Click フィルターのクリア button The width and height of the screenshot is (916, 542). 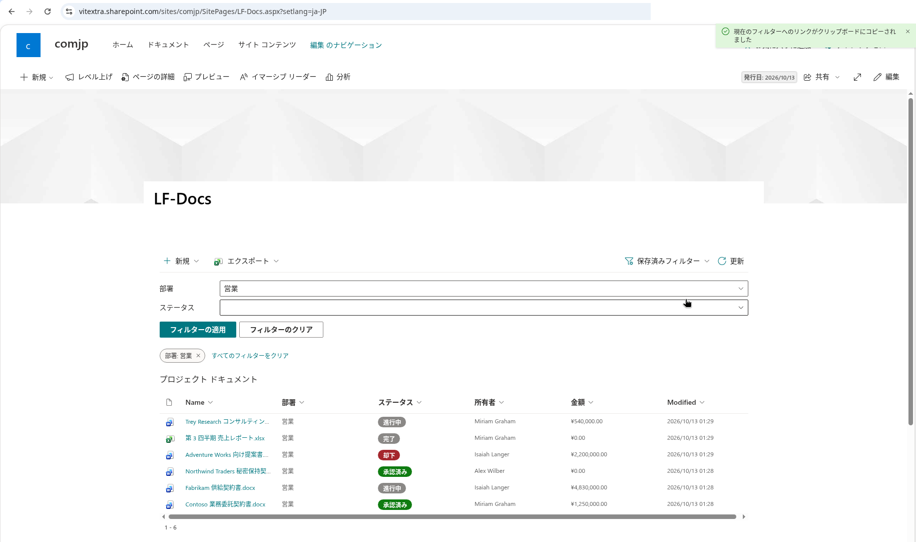coord(281,330)
